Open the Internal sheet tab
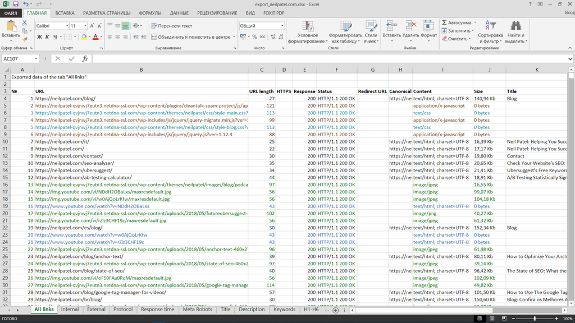575x323 pixels. coord(70,310)
